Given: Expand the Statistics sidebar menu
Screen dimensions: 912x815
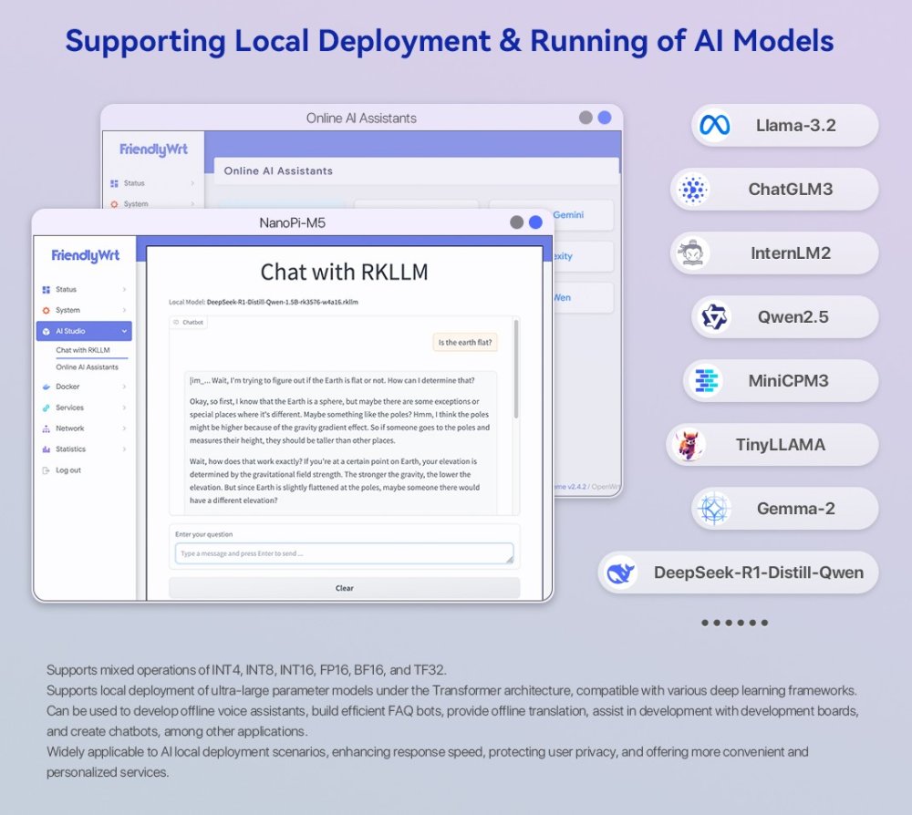Looking at the screenshot, I should (84, 449).
